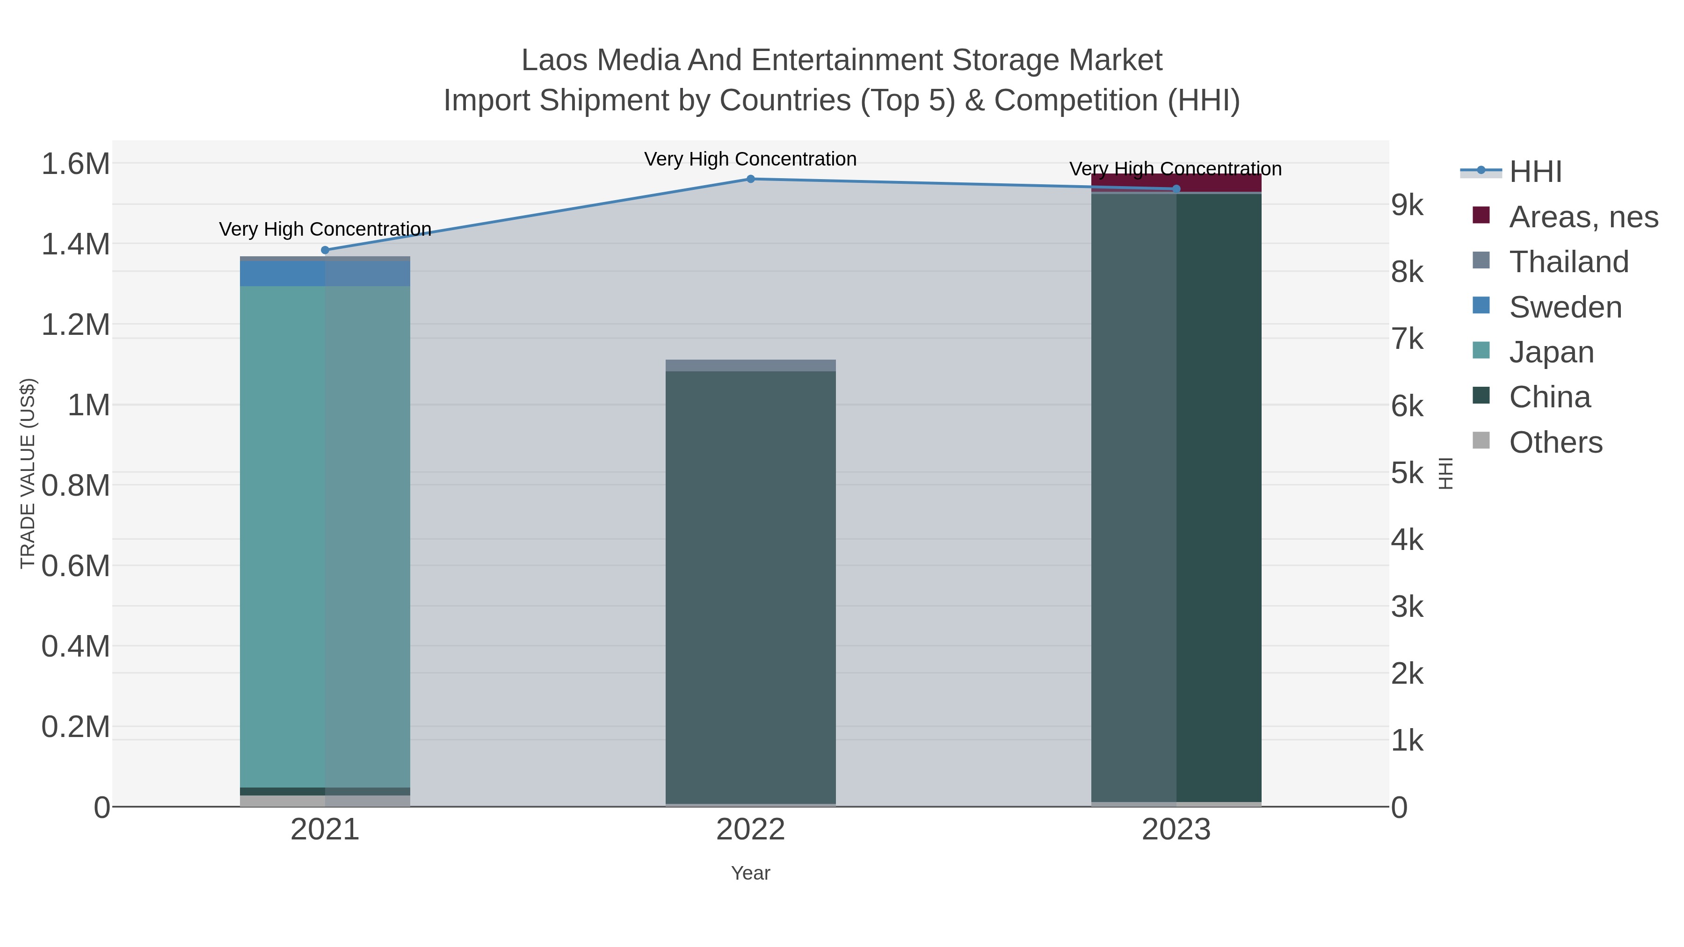Click the HHI data point for 2021
Screen dimensions: 1684x947
tap(325, 250)
